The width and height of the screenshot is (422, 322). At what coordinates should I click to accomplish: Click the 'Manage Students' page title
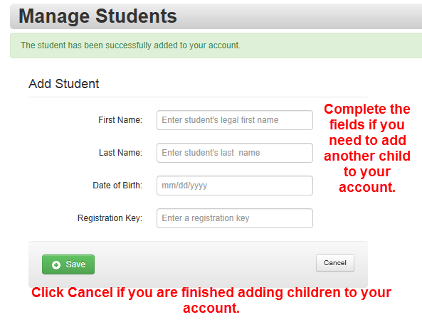(97, 16)
